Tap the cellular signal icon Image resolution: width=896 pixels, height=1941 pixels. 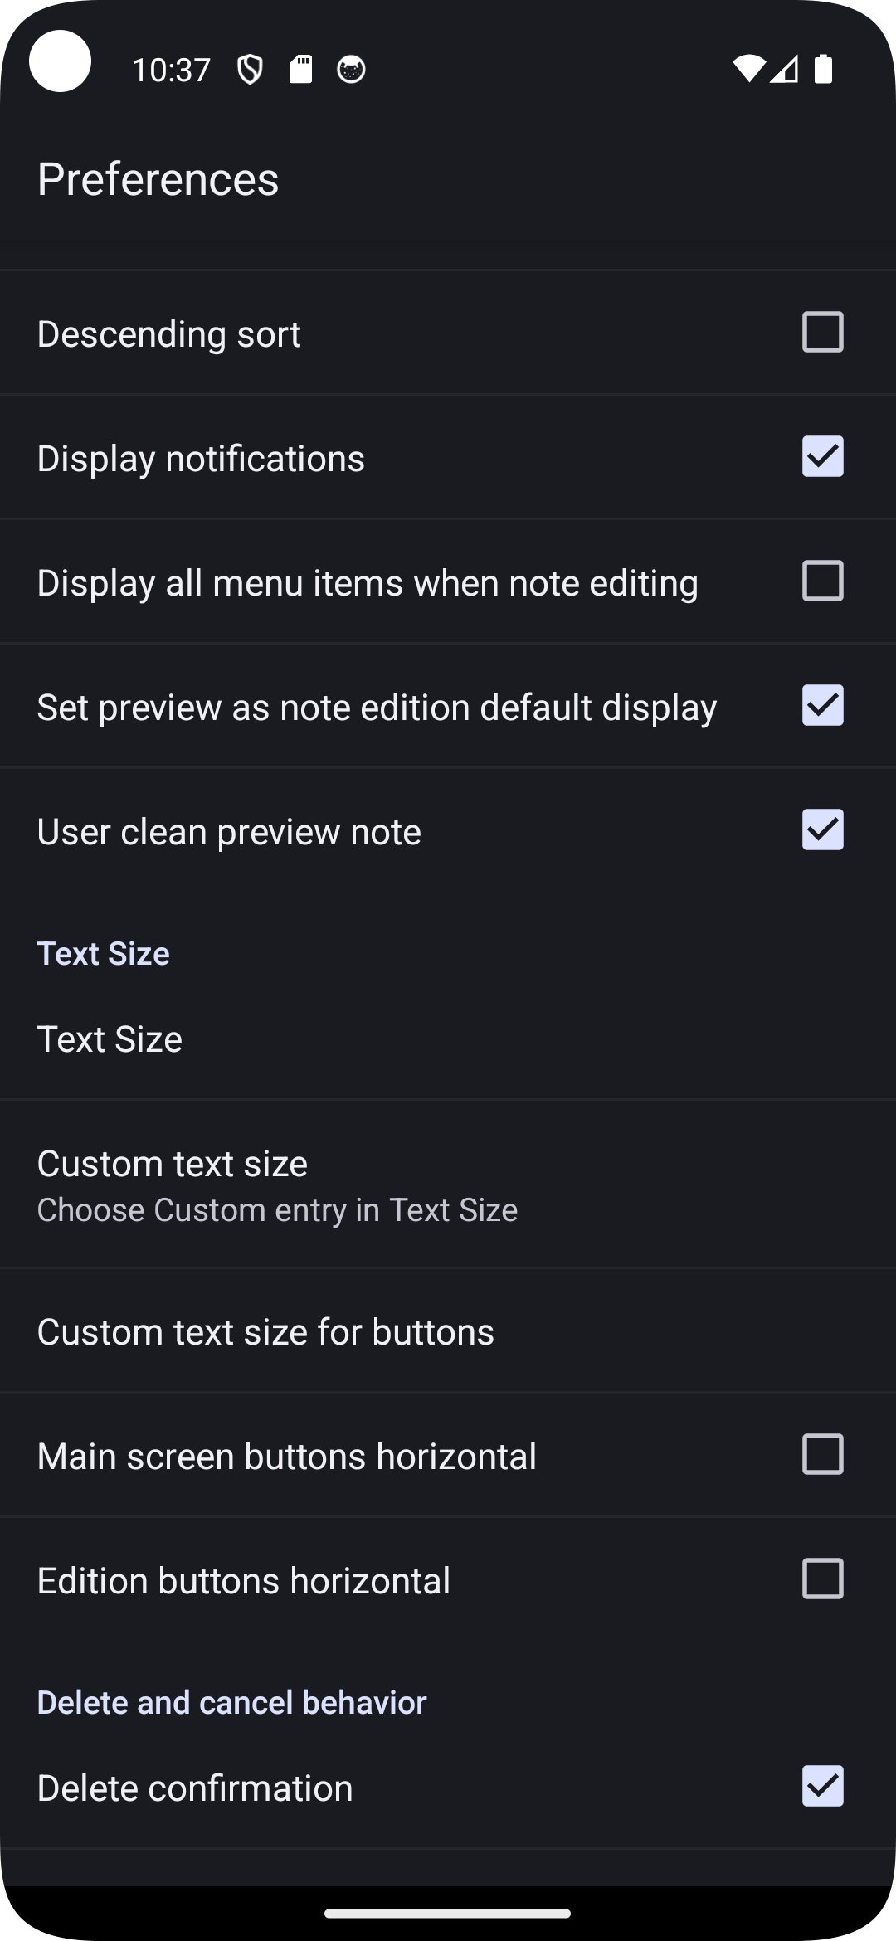pos(785,70)
